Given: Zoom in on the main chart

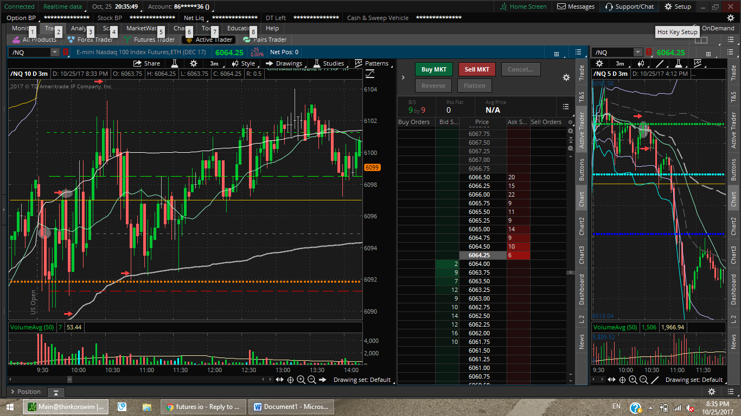Looking at the screenshot, I should 301,380.
